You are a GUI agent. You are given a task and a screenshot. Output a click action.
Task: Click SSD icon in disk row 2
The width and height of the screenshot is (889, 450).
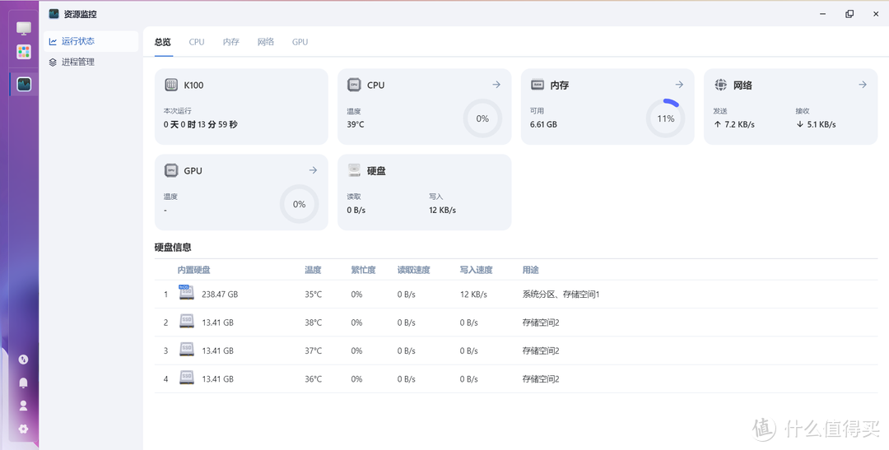pos(187,322)
